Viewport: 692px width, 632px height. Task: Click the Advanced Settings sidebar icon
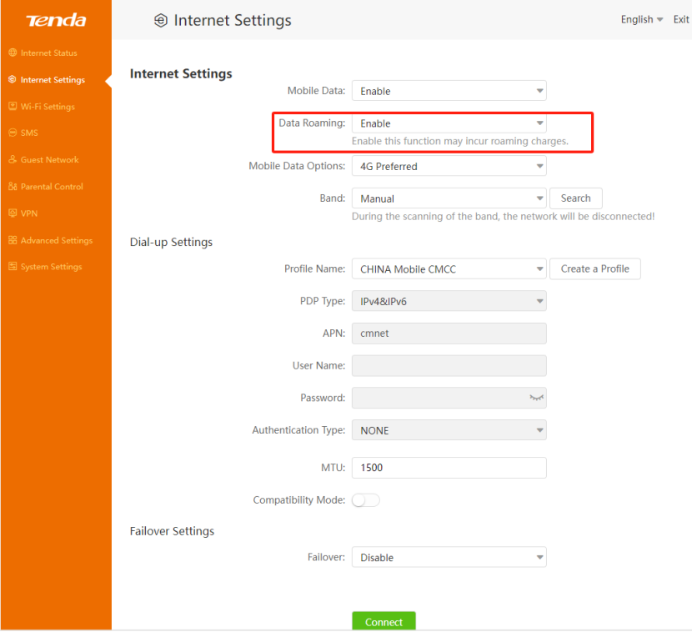click(13, 240)
